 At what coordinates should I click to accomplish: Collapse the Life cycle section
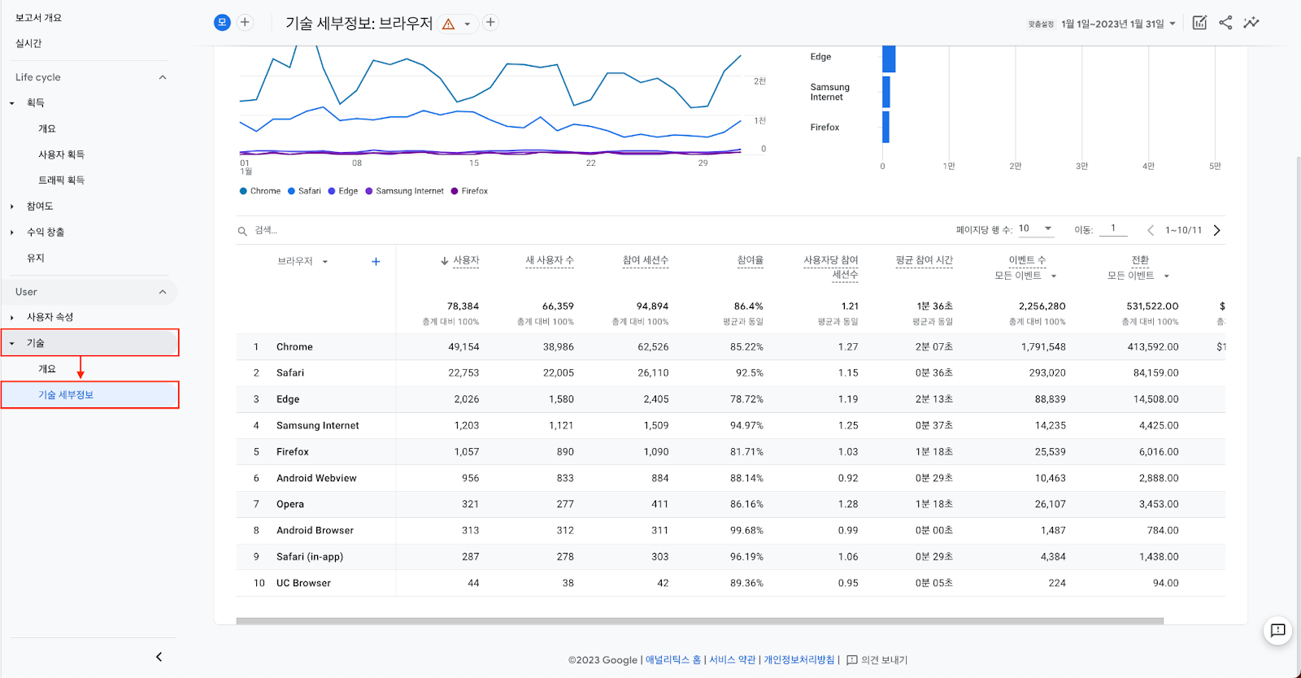pyautogui.click(x=163, y=77)
